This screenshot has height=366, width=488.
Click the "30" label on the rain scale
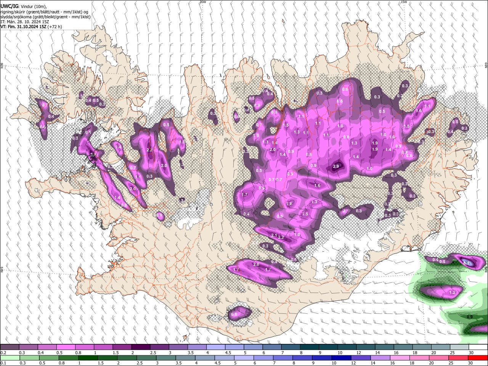click(x=471, y=363)
